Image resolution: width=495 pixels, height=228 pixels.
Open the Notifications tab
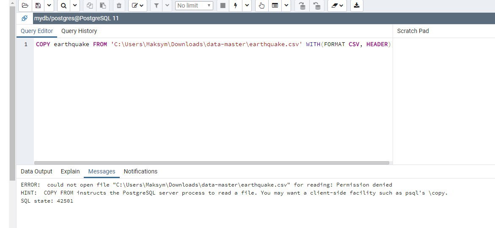140,171
